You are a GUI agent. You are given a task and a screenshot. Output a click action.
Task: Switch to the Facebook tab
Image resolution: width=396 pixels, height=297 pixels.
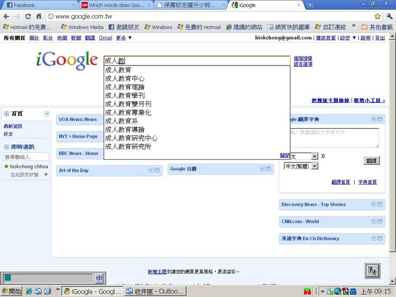[x=39, y=5]
